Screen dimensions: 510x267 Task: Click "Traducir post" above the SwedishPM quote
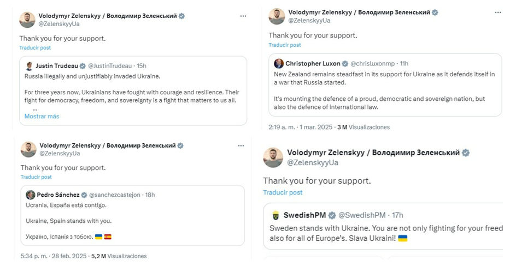[283, 192]
